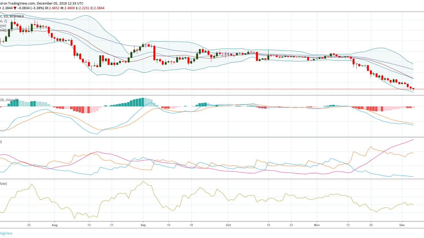This screenshot has height=238, width=424.
Task: Click the TradingView link at bottom left
Action: click(x=6, y=233)
